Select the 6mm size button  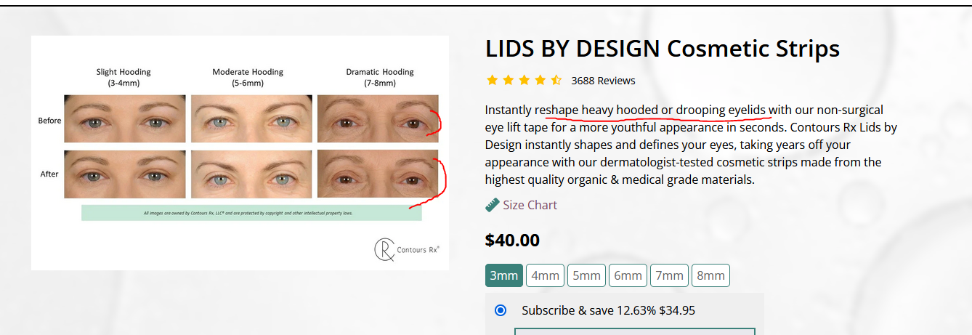coord(628,275)
